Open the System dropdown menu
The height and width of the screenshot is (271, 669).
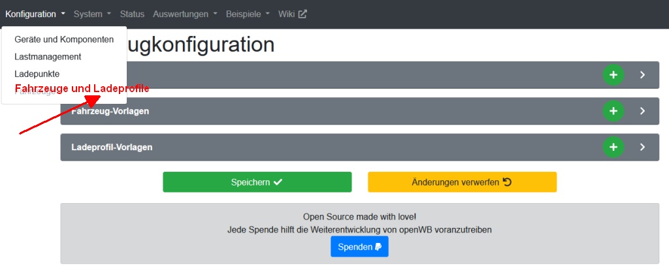coord(92,14)
